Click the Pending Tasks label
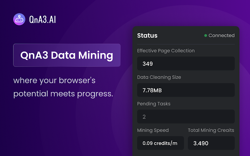Viewport: 250px width, 156px height. tap(154, 104)
